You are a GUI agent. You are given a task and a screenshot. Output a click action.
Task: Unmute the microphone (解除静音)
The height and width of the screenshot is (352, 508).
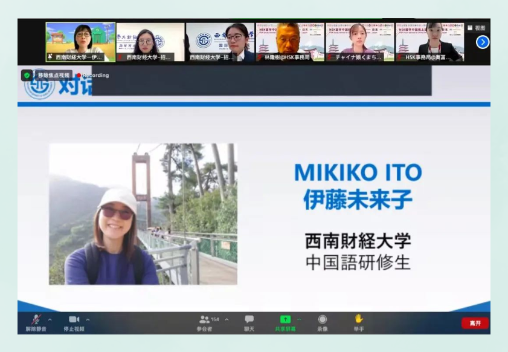[36, 320]
